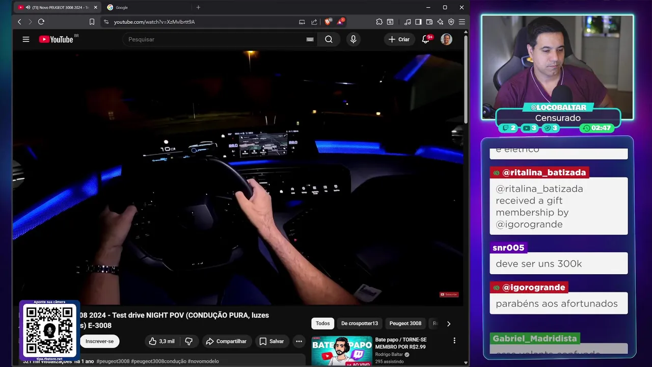Open the Rodrigo Baltar channel link
This screenshot has width=652, height=367.
[389, 354]
